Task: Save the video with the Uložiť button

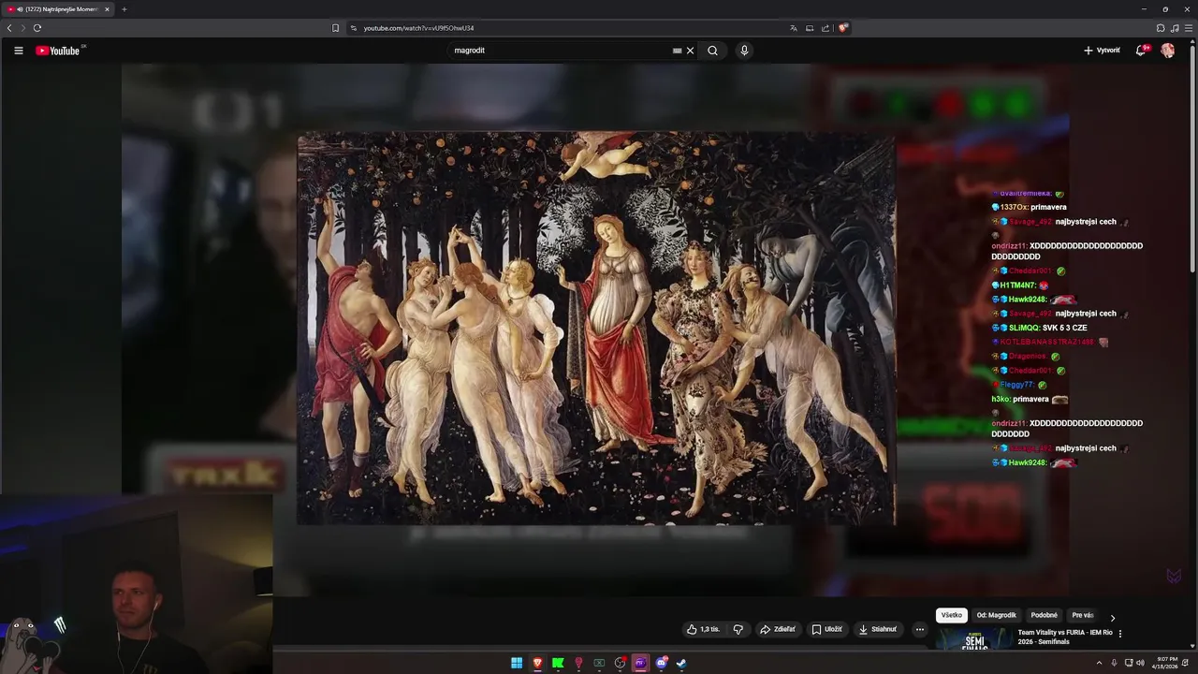Action: 827,629
